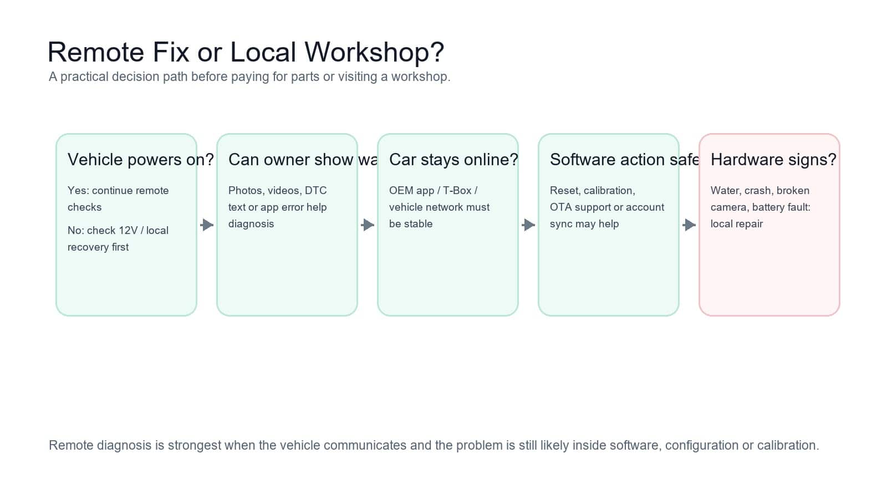Select 'OEM app / T-Box / vehicle network' text

440,207
